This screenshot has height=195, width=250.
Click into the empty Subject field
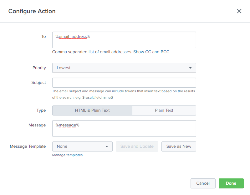coord(124,83)
